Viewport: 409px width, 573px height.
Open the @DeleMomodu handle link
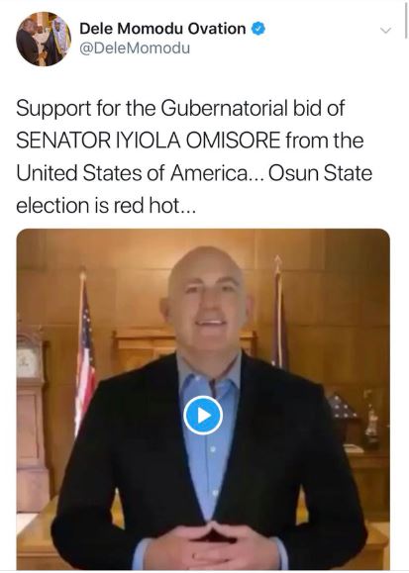click(135, 48)
